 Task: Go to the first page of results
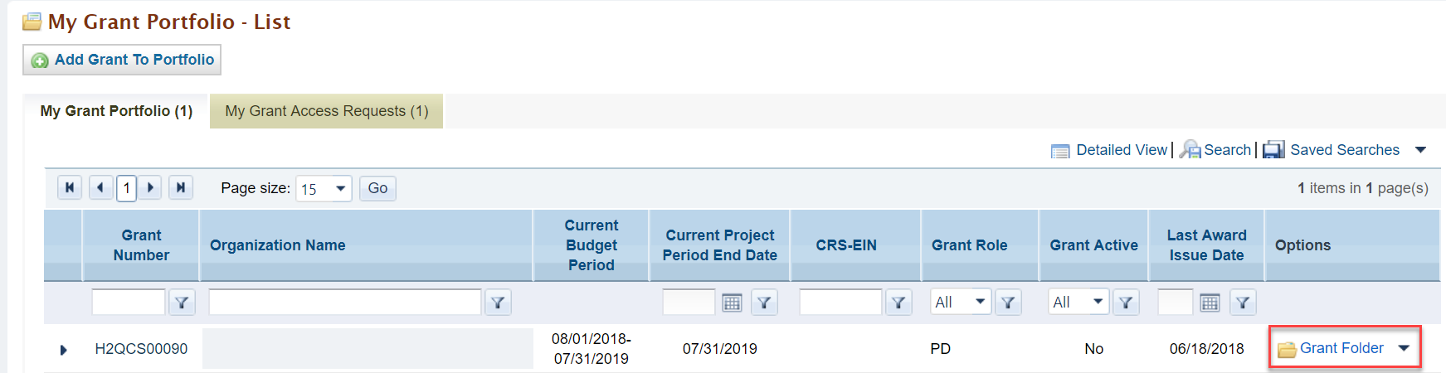point(70,187)
